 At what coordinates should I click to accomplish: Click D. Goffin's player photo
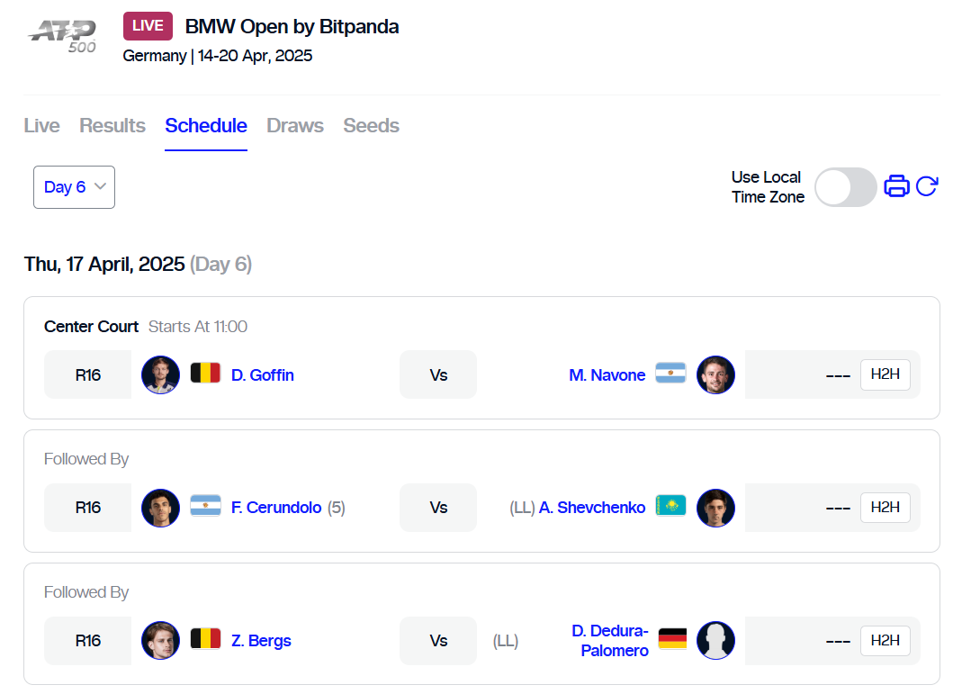(160, 375)
